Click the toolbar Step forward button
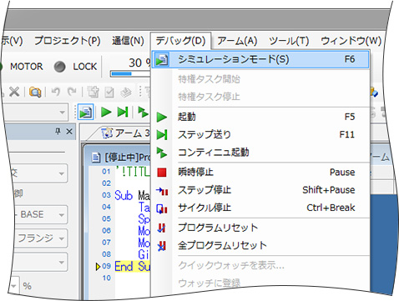This screenshot has width=399, height=301. click(123, 113)
